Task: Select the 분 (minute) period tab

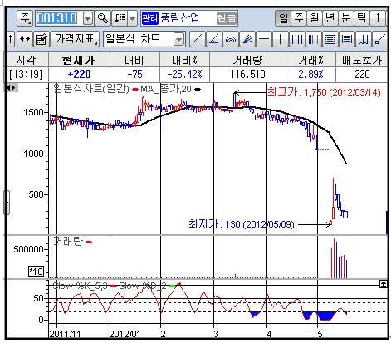Action: tap(346, 18)
